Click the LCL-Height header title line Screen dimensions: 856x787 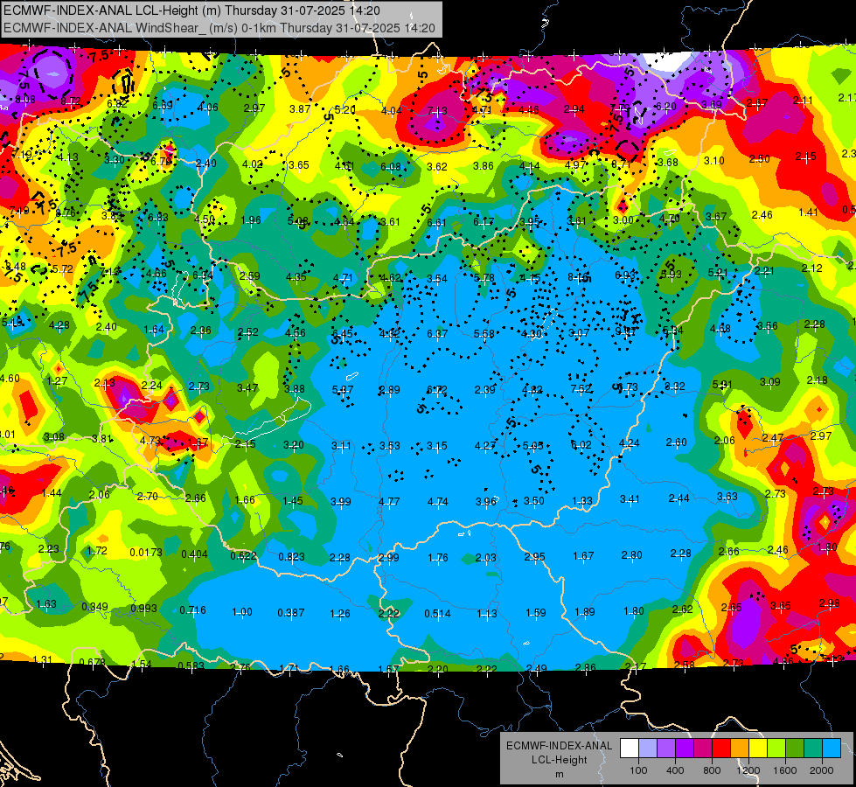coord(191,10)
